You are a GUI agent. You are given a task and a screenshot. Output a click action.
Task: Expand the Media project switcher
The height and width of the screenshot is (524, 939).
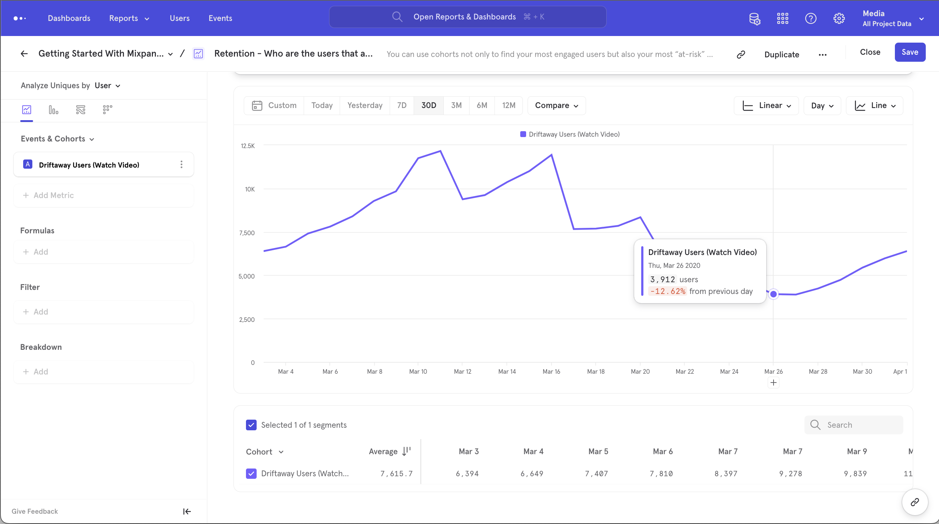point(893,18)
